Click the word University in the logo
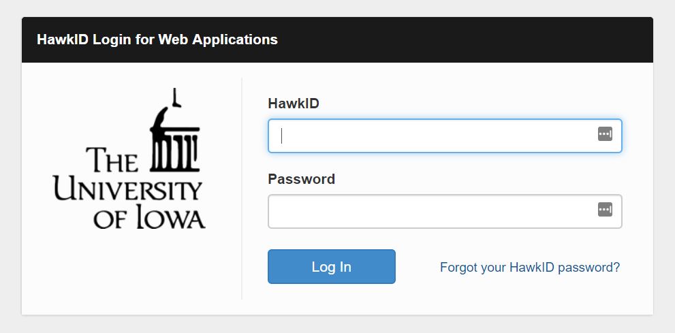 [128, 190]
